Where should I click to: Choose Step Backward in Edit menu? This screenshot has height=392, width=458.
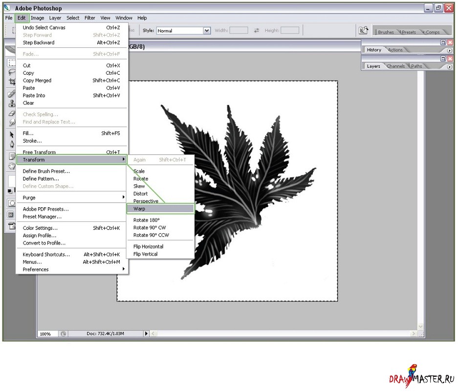coord(72,43)
